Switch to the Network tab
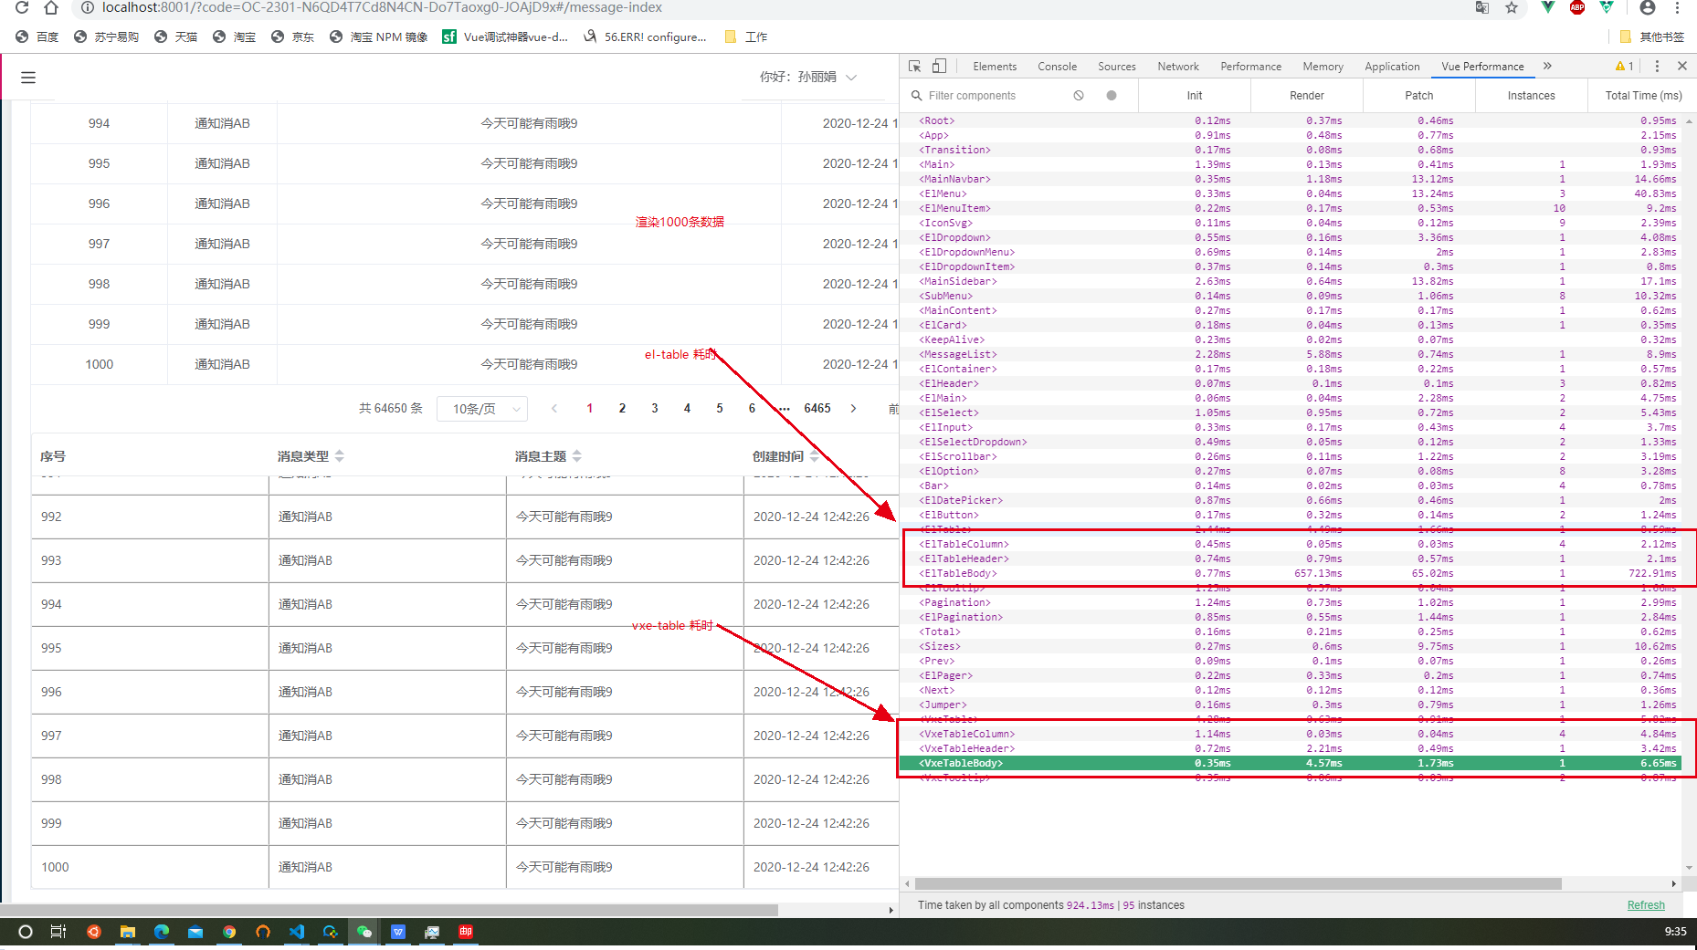1697x950 pixels. [1178, 67]
